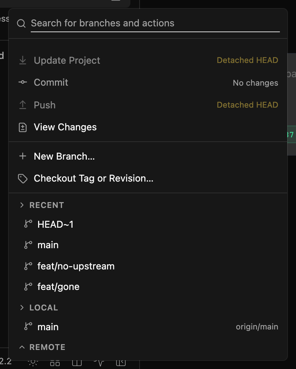Click the branch icon beside feat/no-upstream
Viewport: 296px width, 369px height.
[28, 266]
